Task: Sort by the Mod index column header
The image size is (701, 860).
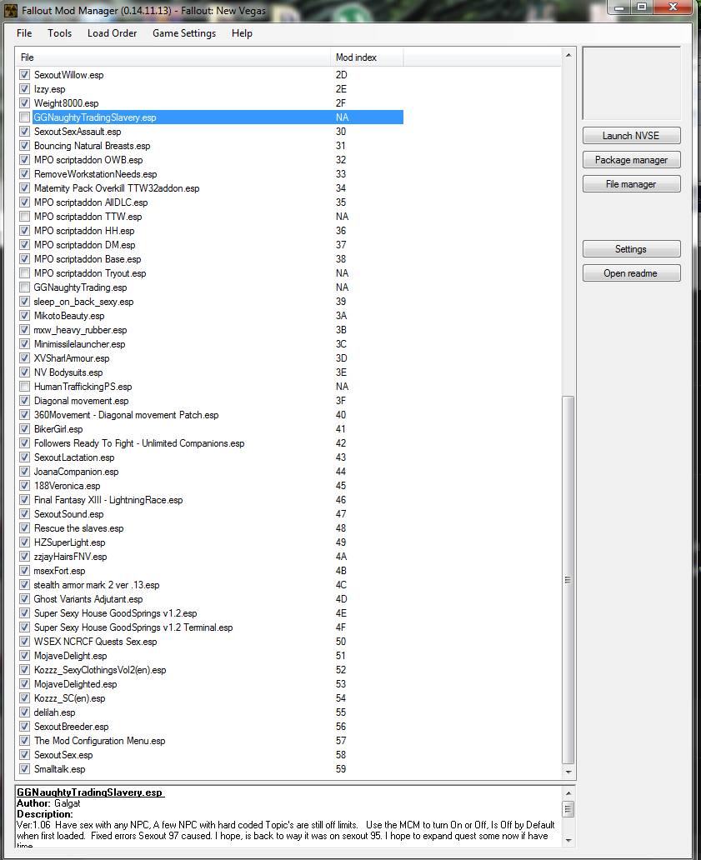Action: click(367, 57)
